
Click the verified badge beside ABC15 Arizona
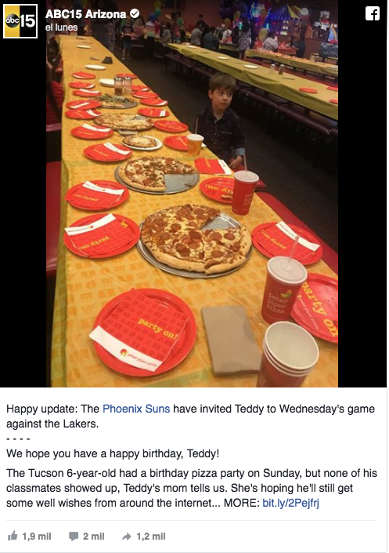tap(135, 14)
